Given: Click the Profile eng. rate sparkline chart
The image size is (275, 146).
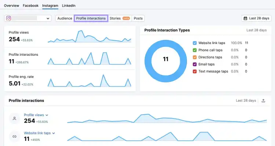Looking at the screenshot, I should [89, 81].
